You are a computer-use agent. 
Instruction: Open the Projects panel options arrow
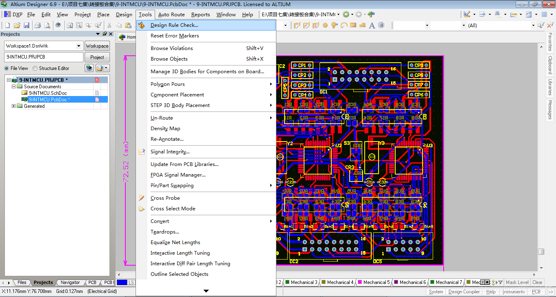tap(98, 34)
